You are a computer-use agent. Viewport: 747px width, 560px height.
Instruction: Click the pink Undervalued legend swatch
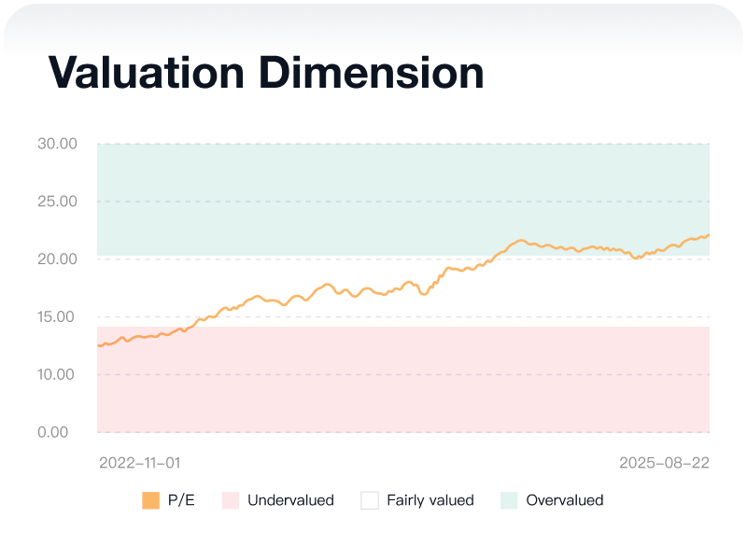pyautogui.click(x=231, y=500)
